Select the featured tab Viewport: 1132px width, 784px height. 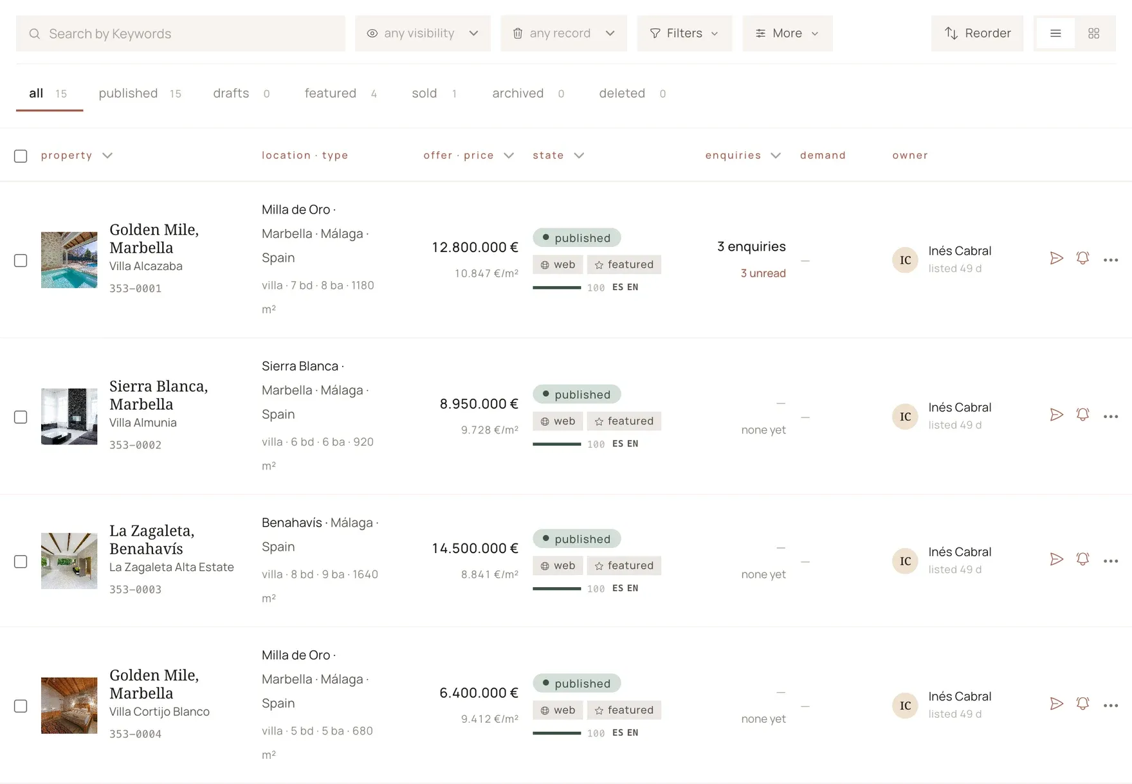click(x=340, y=93)
